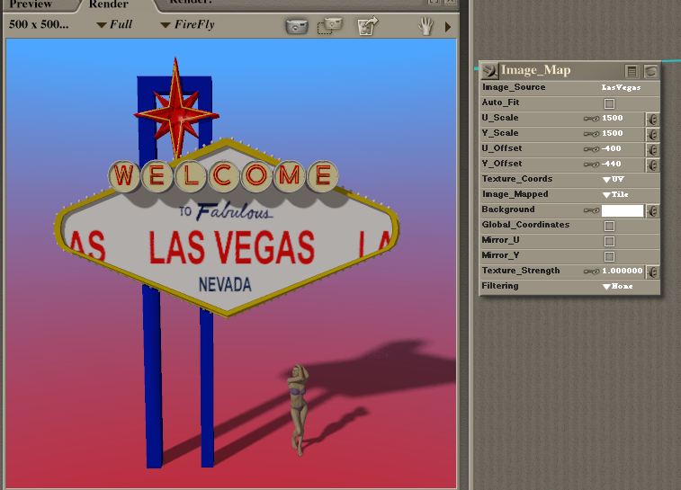
Task: Click the V_Scale value 1500
Action: [613, 133]
